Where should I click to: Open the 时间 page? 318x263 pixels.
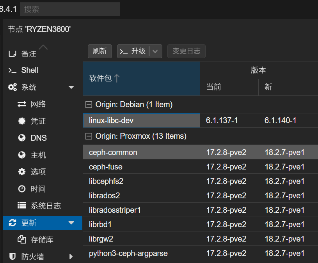click(x=43, y=189)
